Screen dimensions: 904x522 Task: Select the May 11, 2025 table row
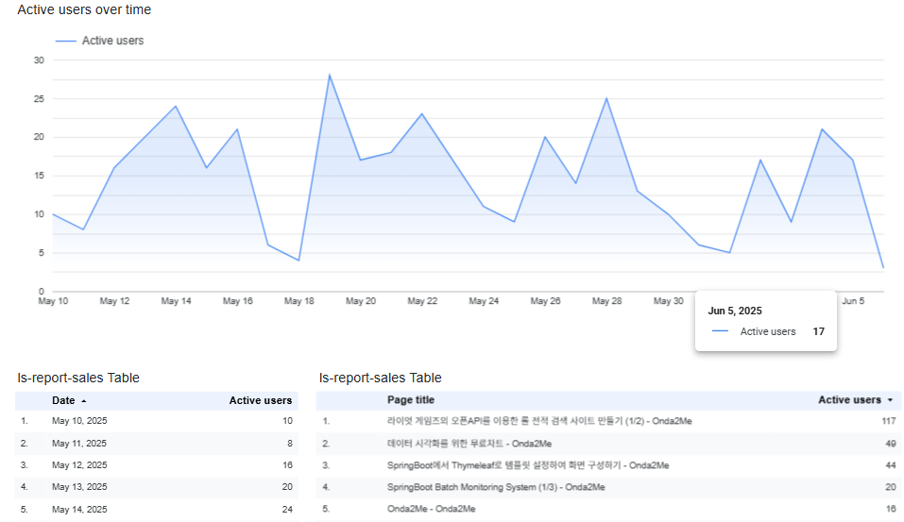coord(156,444)
